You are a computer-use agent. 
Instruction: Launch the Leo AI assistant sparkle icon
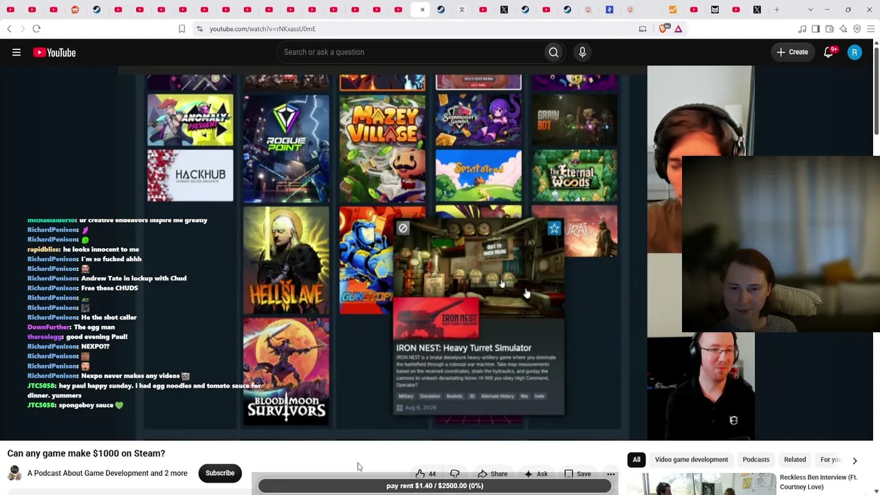[843, 29]
